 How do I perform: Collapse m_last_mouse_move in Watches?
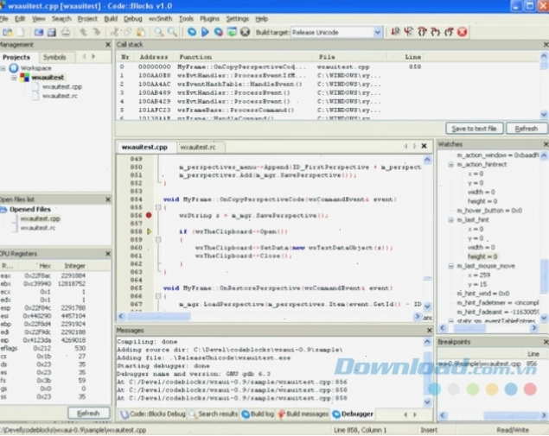click(x=451, y=266)
